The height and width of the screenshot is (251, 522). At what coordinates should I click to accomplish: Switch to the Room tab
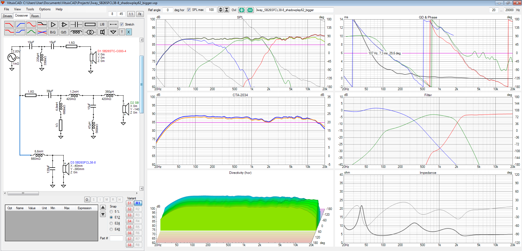pyautogui.click(x=35, y=16)
